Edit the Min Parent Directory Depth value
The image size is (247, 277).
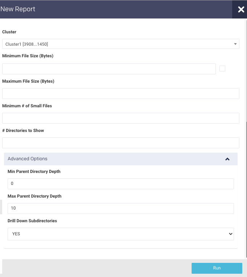[x=121, y=184]
